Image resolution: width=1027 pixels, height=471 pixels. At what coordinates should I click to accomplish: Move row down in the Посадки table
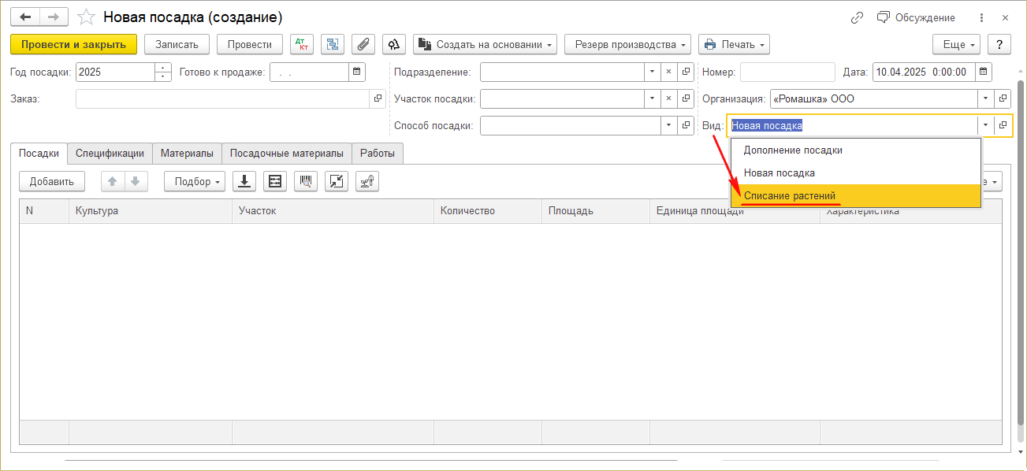pos(136,181)
